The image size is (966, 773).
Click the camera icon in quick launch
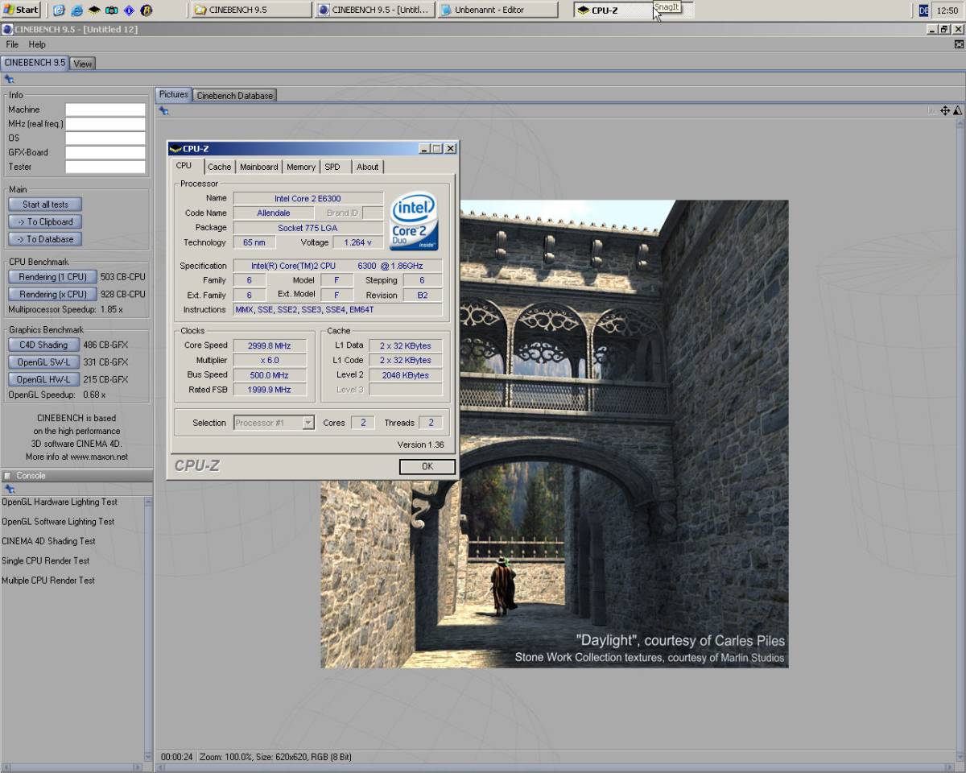click(111, 10)
